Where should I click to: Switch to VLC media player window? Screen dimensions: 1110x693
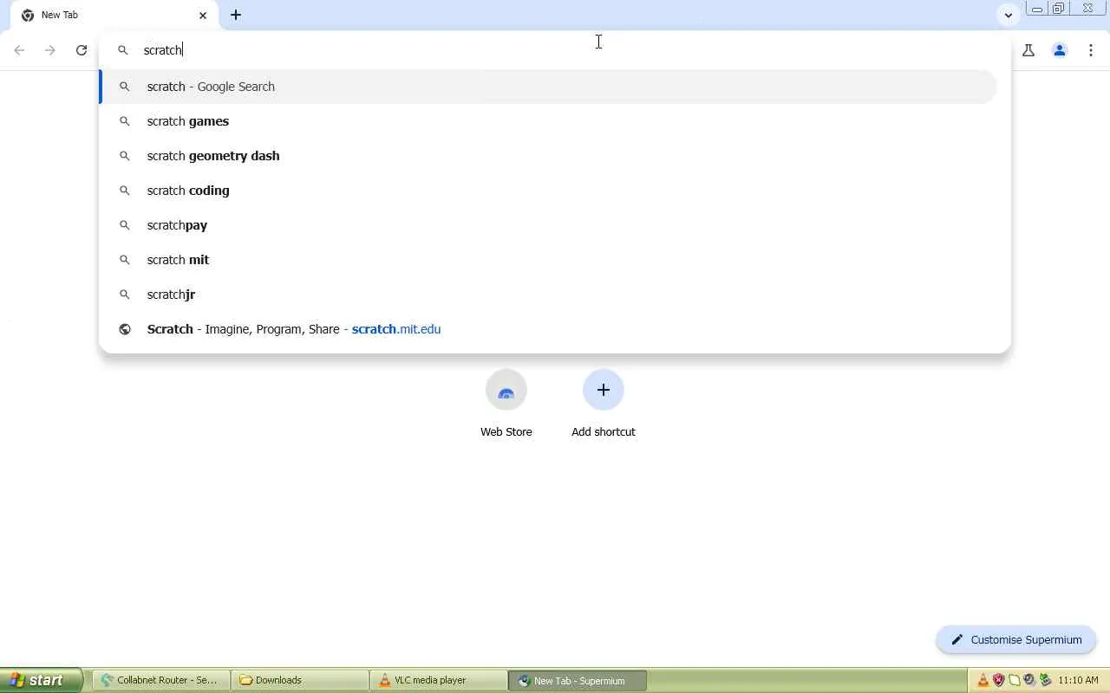[439, 680]
